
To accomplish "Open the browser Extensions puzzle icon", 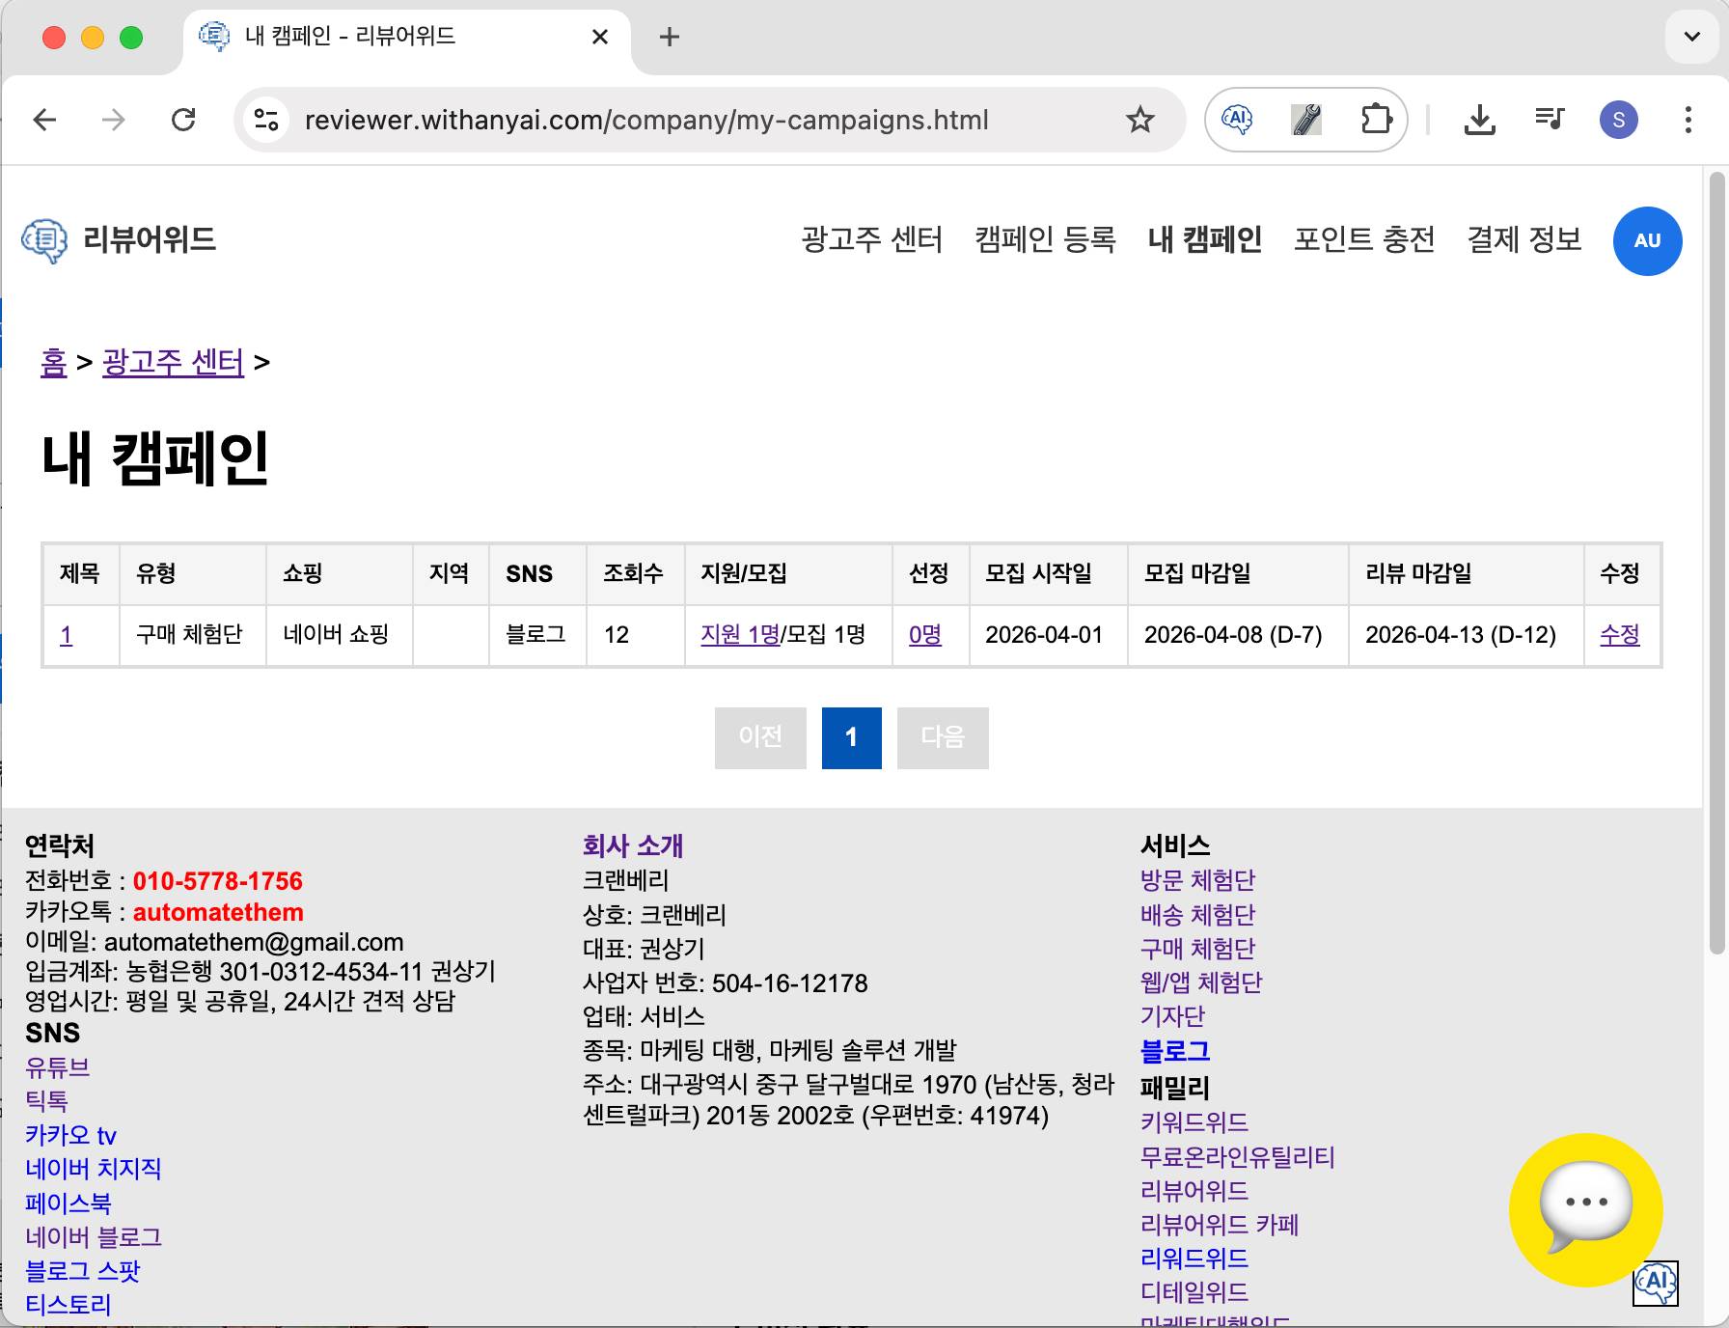I will [x=1376, y=120].
